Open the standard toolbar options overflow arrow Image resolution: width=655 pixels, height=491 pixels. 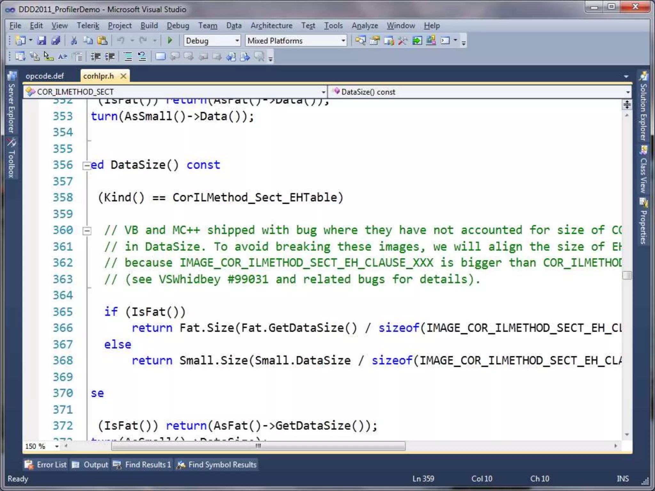(463, 43)
